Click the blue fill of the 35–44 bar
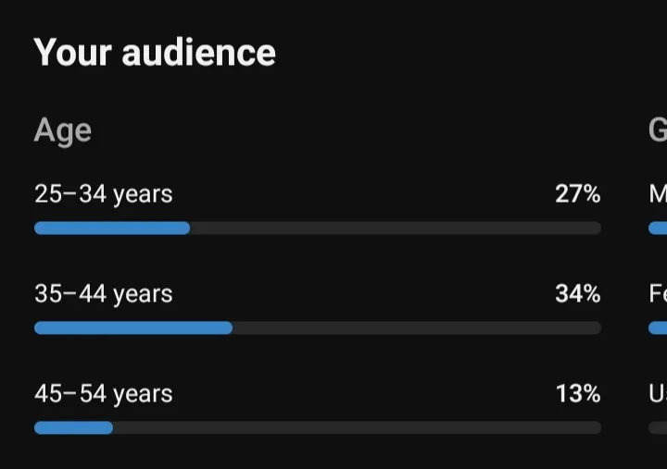Image resolution: width=667 pixels, height=469 pixels. 133,328
